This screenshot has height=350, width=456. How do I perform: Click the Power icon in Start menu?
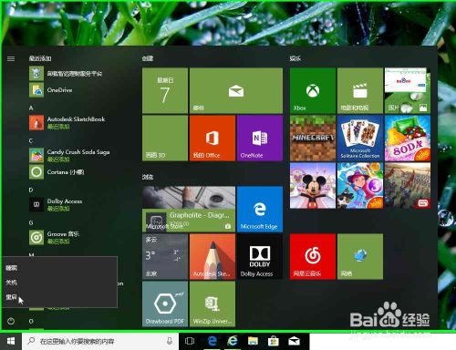pos(11,321)
